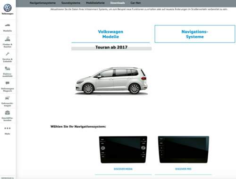Click the Volkswagen logo

pyautogui.click(x=8, y=8)
